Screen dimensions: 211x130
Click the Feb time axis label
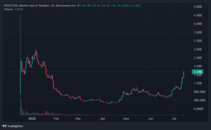(56, 119)
